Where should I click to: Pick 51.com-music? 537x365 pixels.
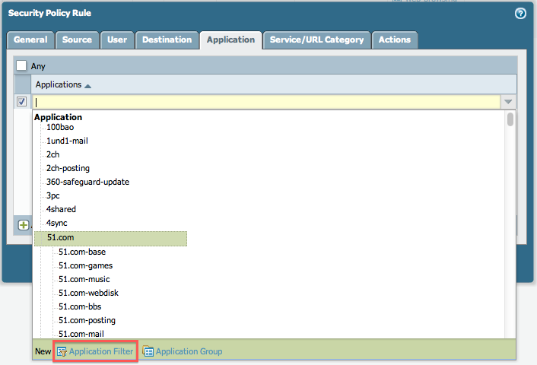point(84,279)
